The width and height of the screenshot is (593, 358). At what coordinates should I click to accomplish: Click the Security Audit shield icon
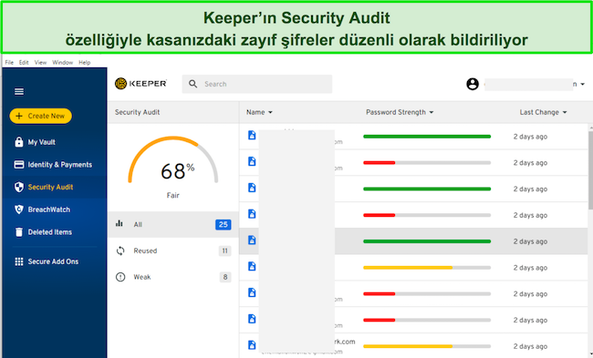pos(18,187)
